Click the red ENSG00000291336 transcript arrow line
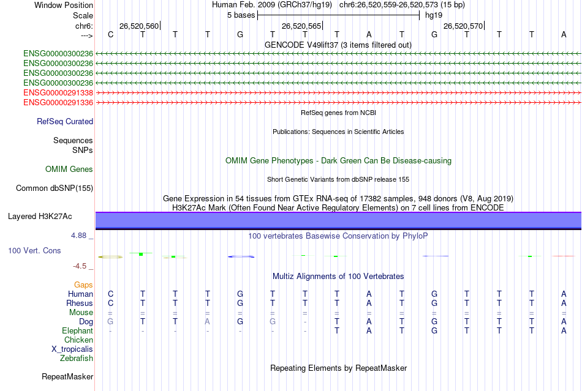Image resolution: width=582 pixels, height=391 pixels. [x=338, y=102]
